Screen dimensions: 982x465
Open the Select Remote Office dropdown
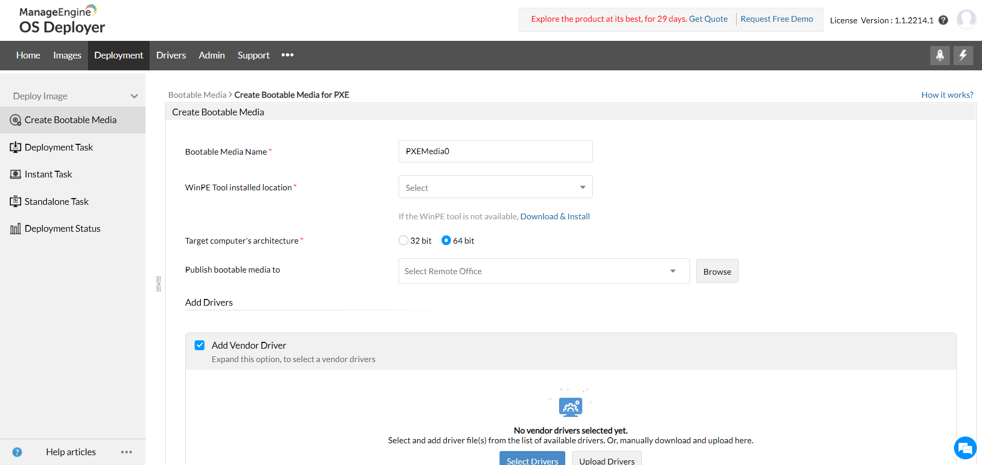[544, 271]
